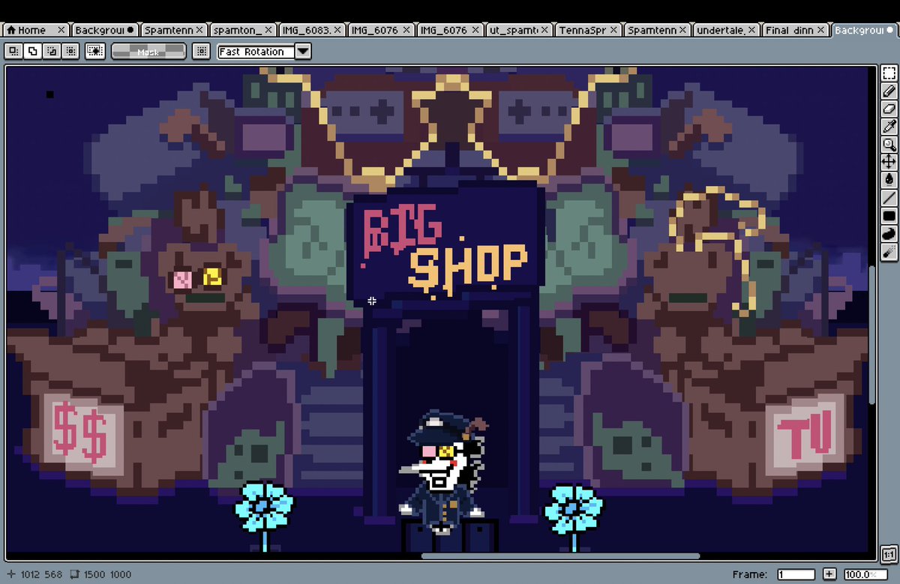Select the Line tool
Image resolution: width=900 pixels, height=584 pixels.
coord(889,198)
